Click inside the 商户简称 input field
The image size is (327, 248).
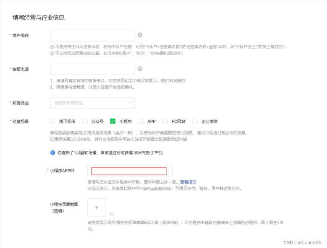(92, 35)
